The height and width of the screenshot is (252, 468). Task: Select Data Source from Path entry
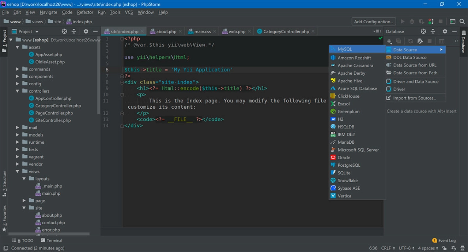[x=416, y=73]
